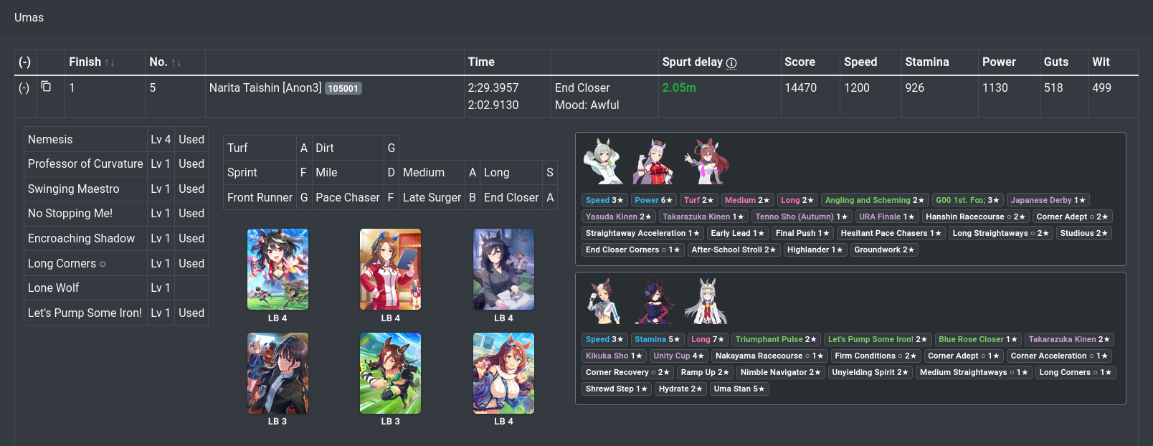The image size is (1153, 446).
Task: Copy the Narita Taishin row data icon
Action: (46, 87)
